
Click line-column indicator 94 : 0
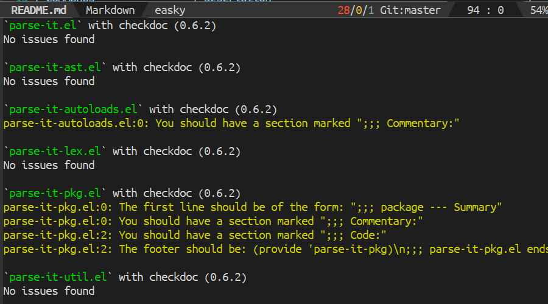pos(485,10)
